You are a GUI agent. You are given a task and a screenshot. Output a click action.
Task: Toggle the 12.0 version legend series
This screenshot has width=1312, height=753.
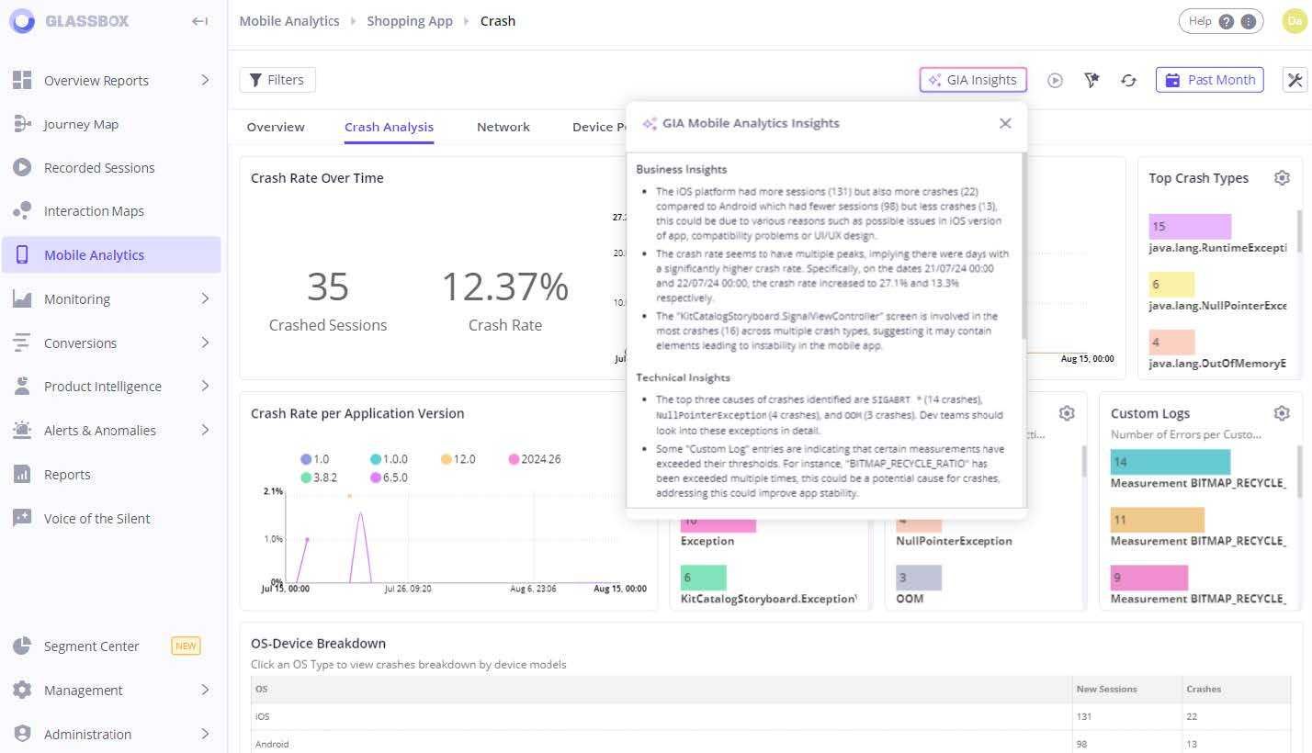pyautogui.click(x=457, y=459)
